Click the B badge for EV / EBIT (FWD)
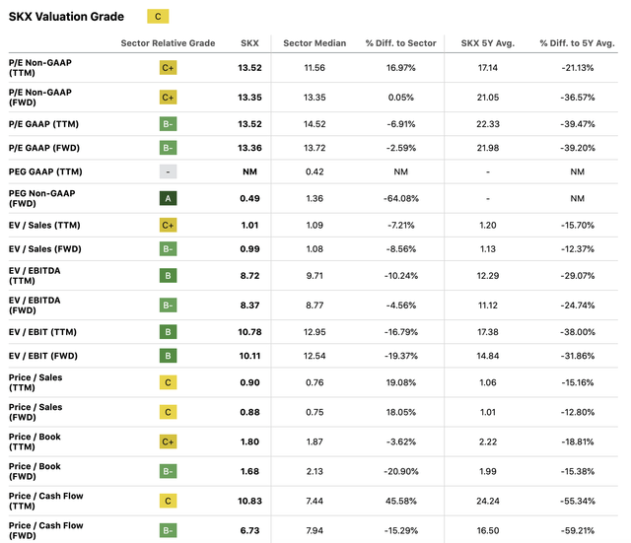 click(x=168, y=357)
